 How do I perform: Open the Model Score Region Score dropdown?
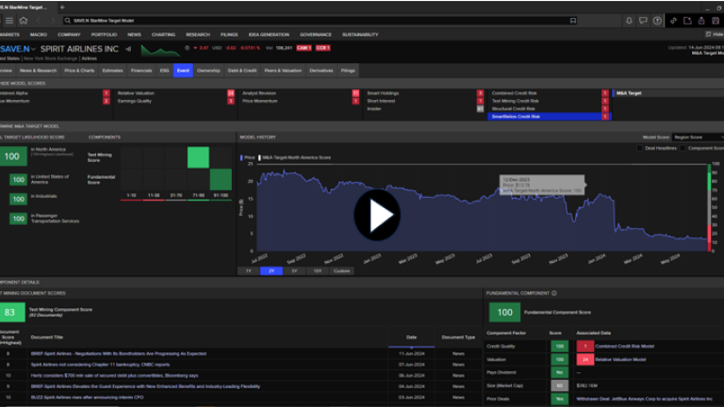pyautogui.click(x=699, y=137)
